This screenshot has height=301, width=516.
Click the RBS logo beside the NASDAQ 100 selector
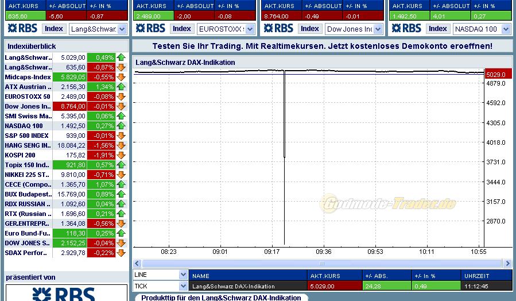point(406,29)
